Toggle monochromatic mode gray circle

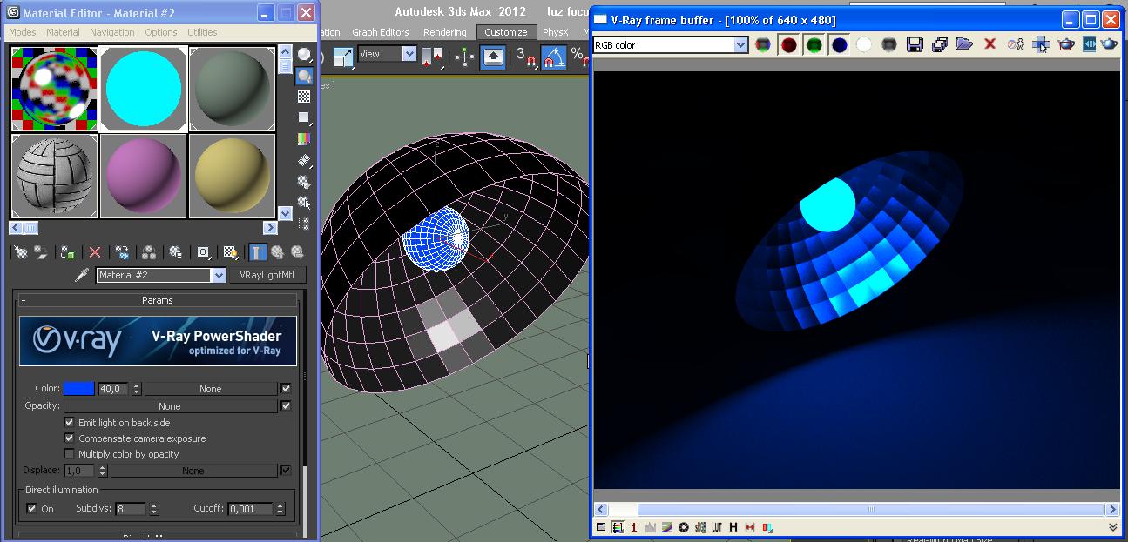pos(888,44)
